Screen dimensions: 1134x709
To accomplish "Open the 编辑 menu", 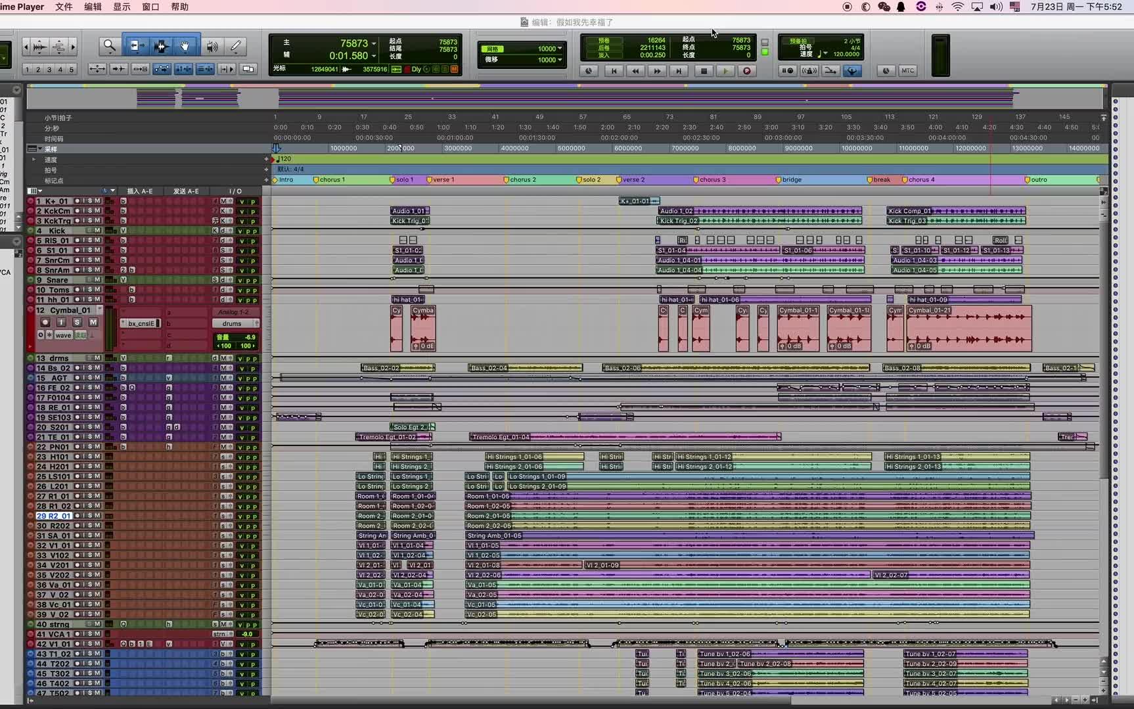I will tap(93, 7).
